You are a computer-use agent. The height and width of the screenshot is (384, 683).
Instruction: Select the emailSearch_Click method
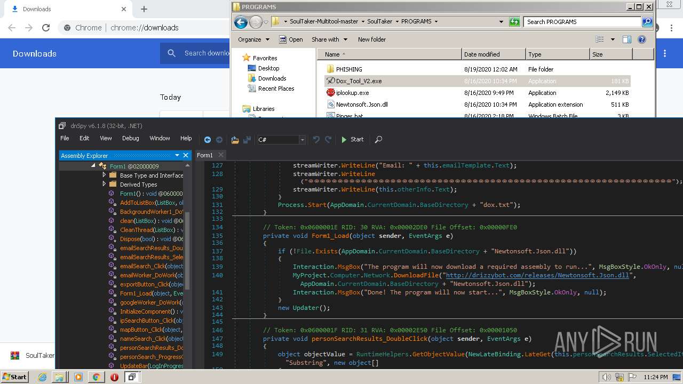(x=146, y=266)
